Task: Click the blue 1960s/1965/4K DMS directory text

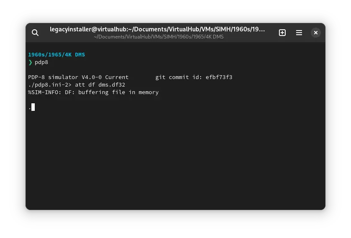Action: tap(57, 54)
